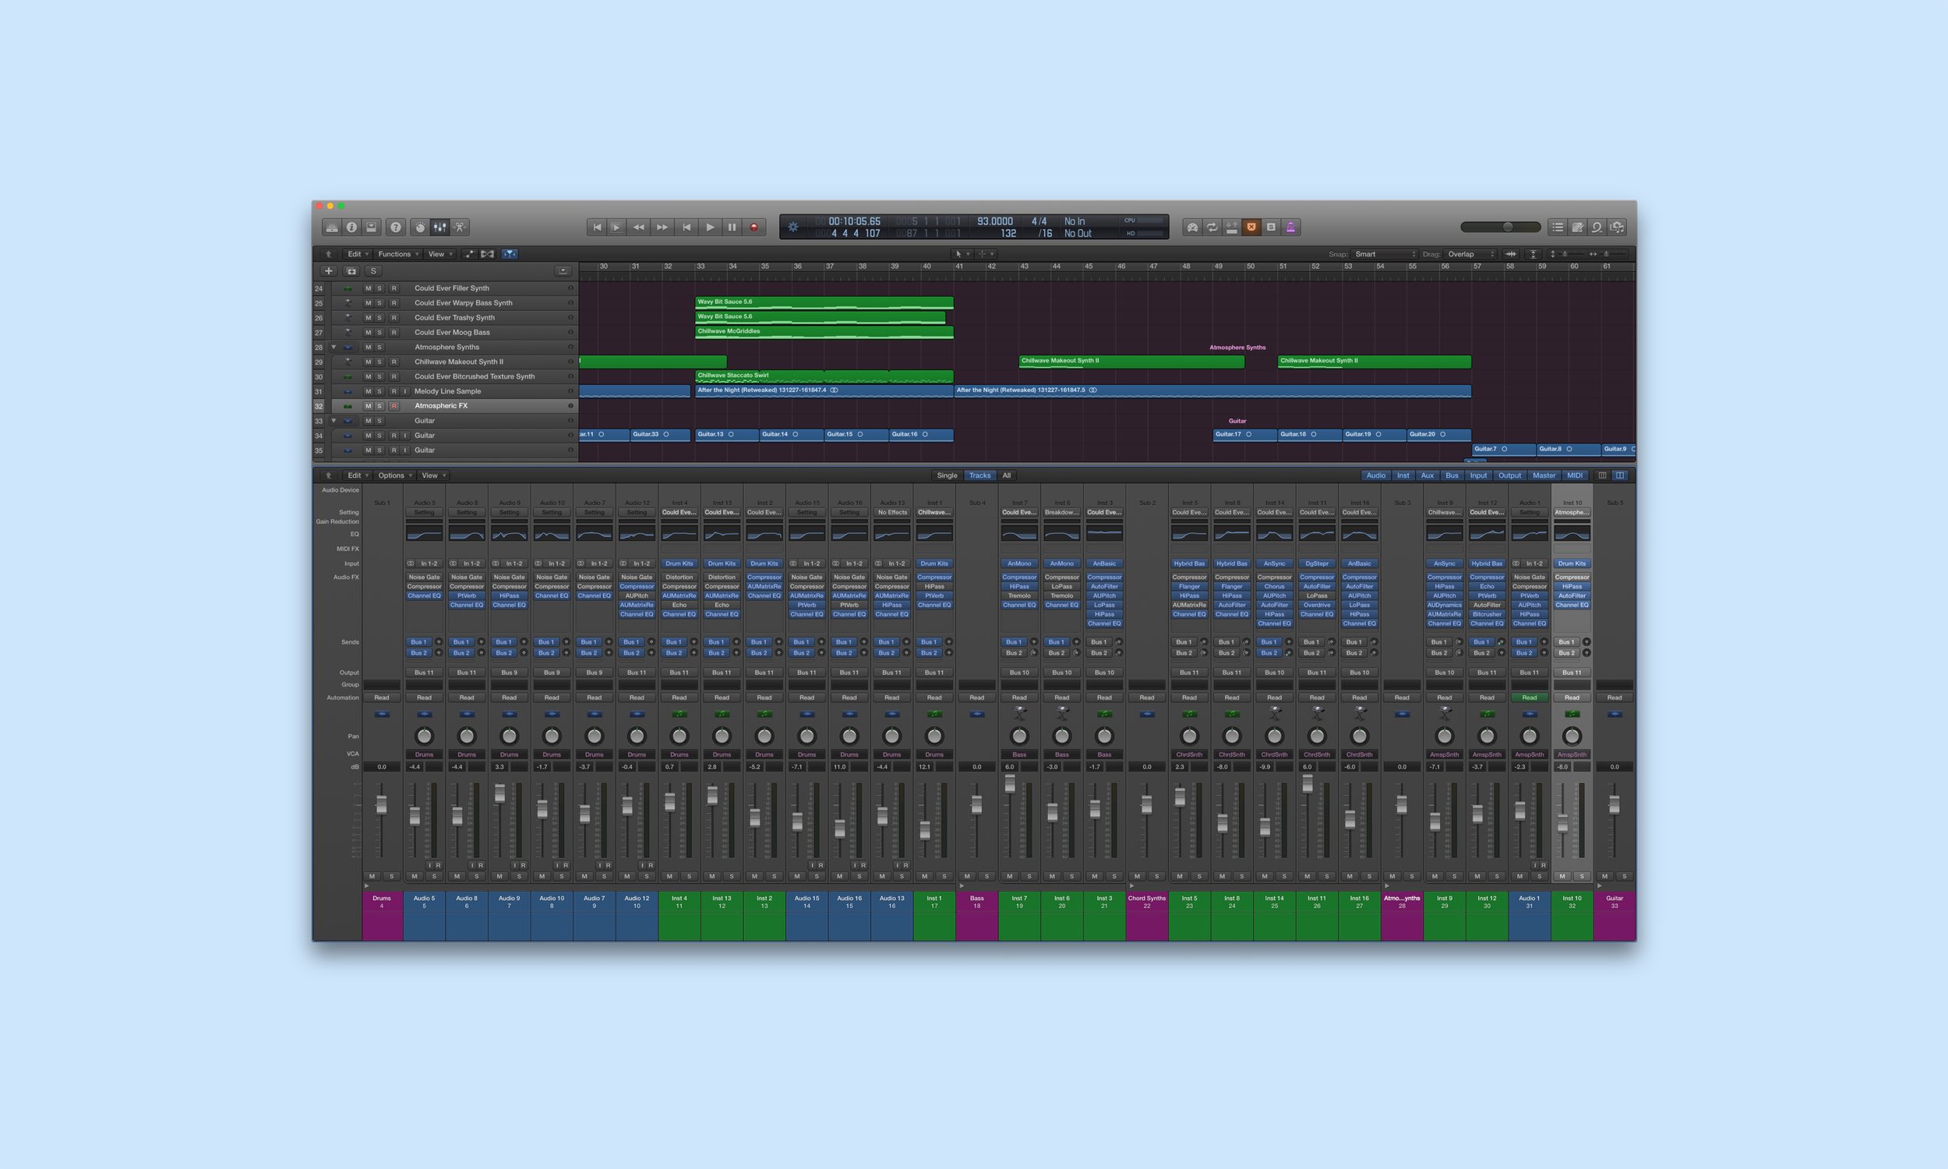Toggle the Solo S button in control bar

click(x=1272, y=227)
